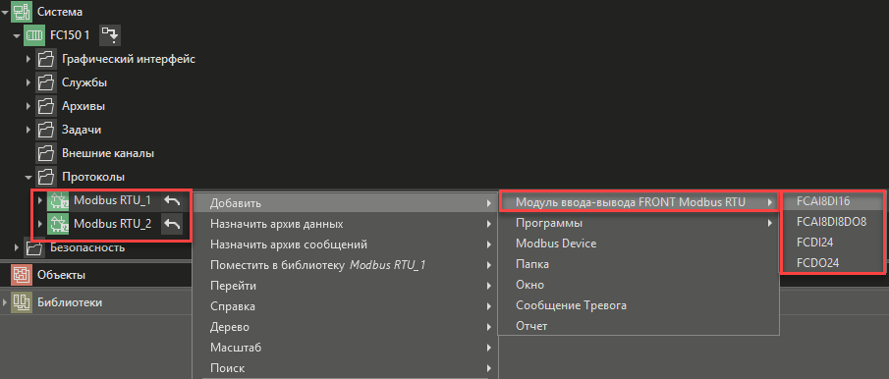
Task: Click the Графический интерфейс folder icon
Action: coord(45,59)
